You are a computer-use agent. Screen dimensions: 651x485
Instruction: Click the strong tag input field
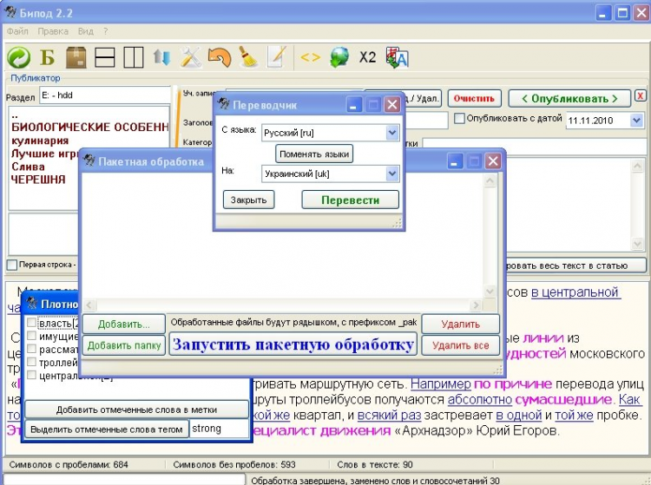pos(219,429)
